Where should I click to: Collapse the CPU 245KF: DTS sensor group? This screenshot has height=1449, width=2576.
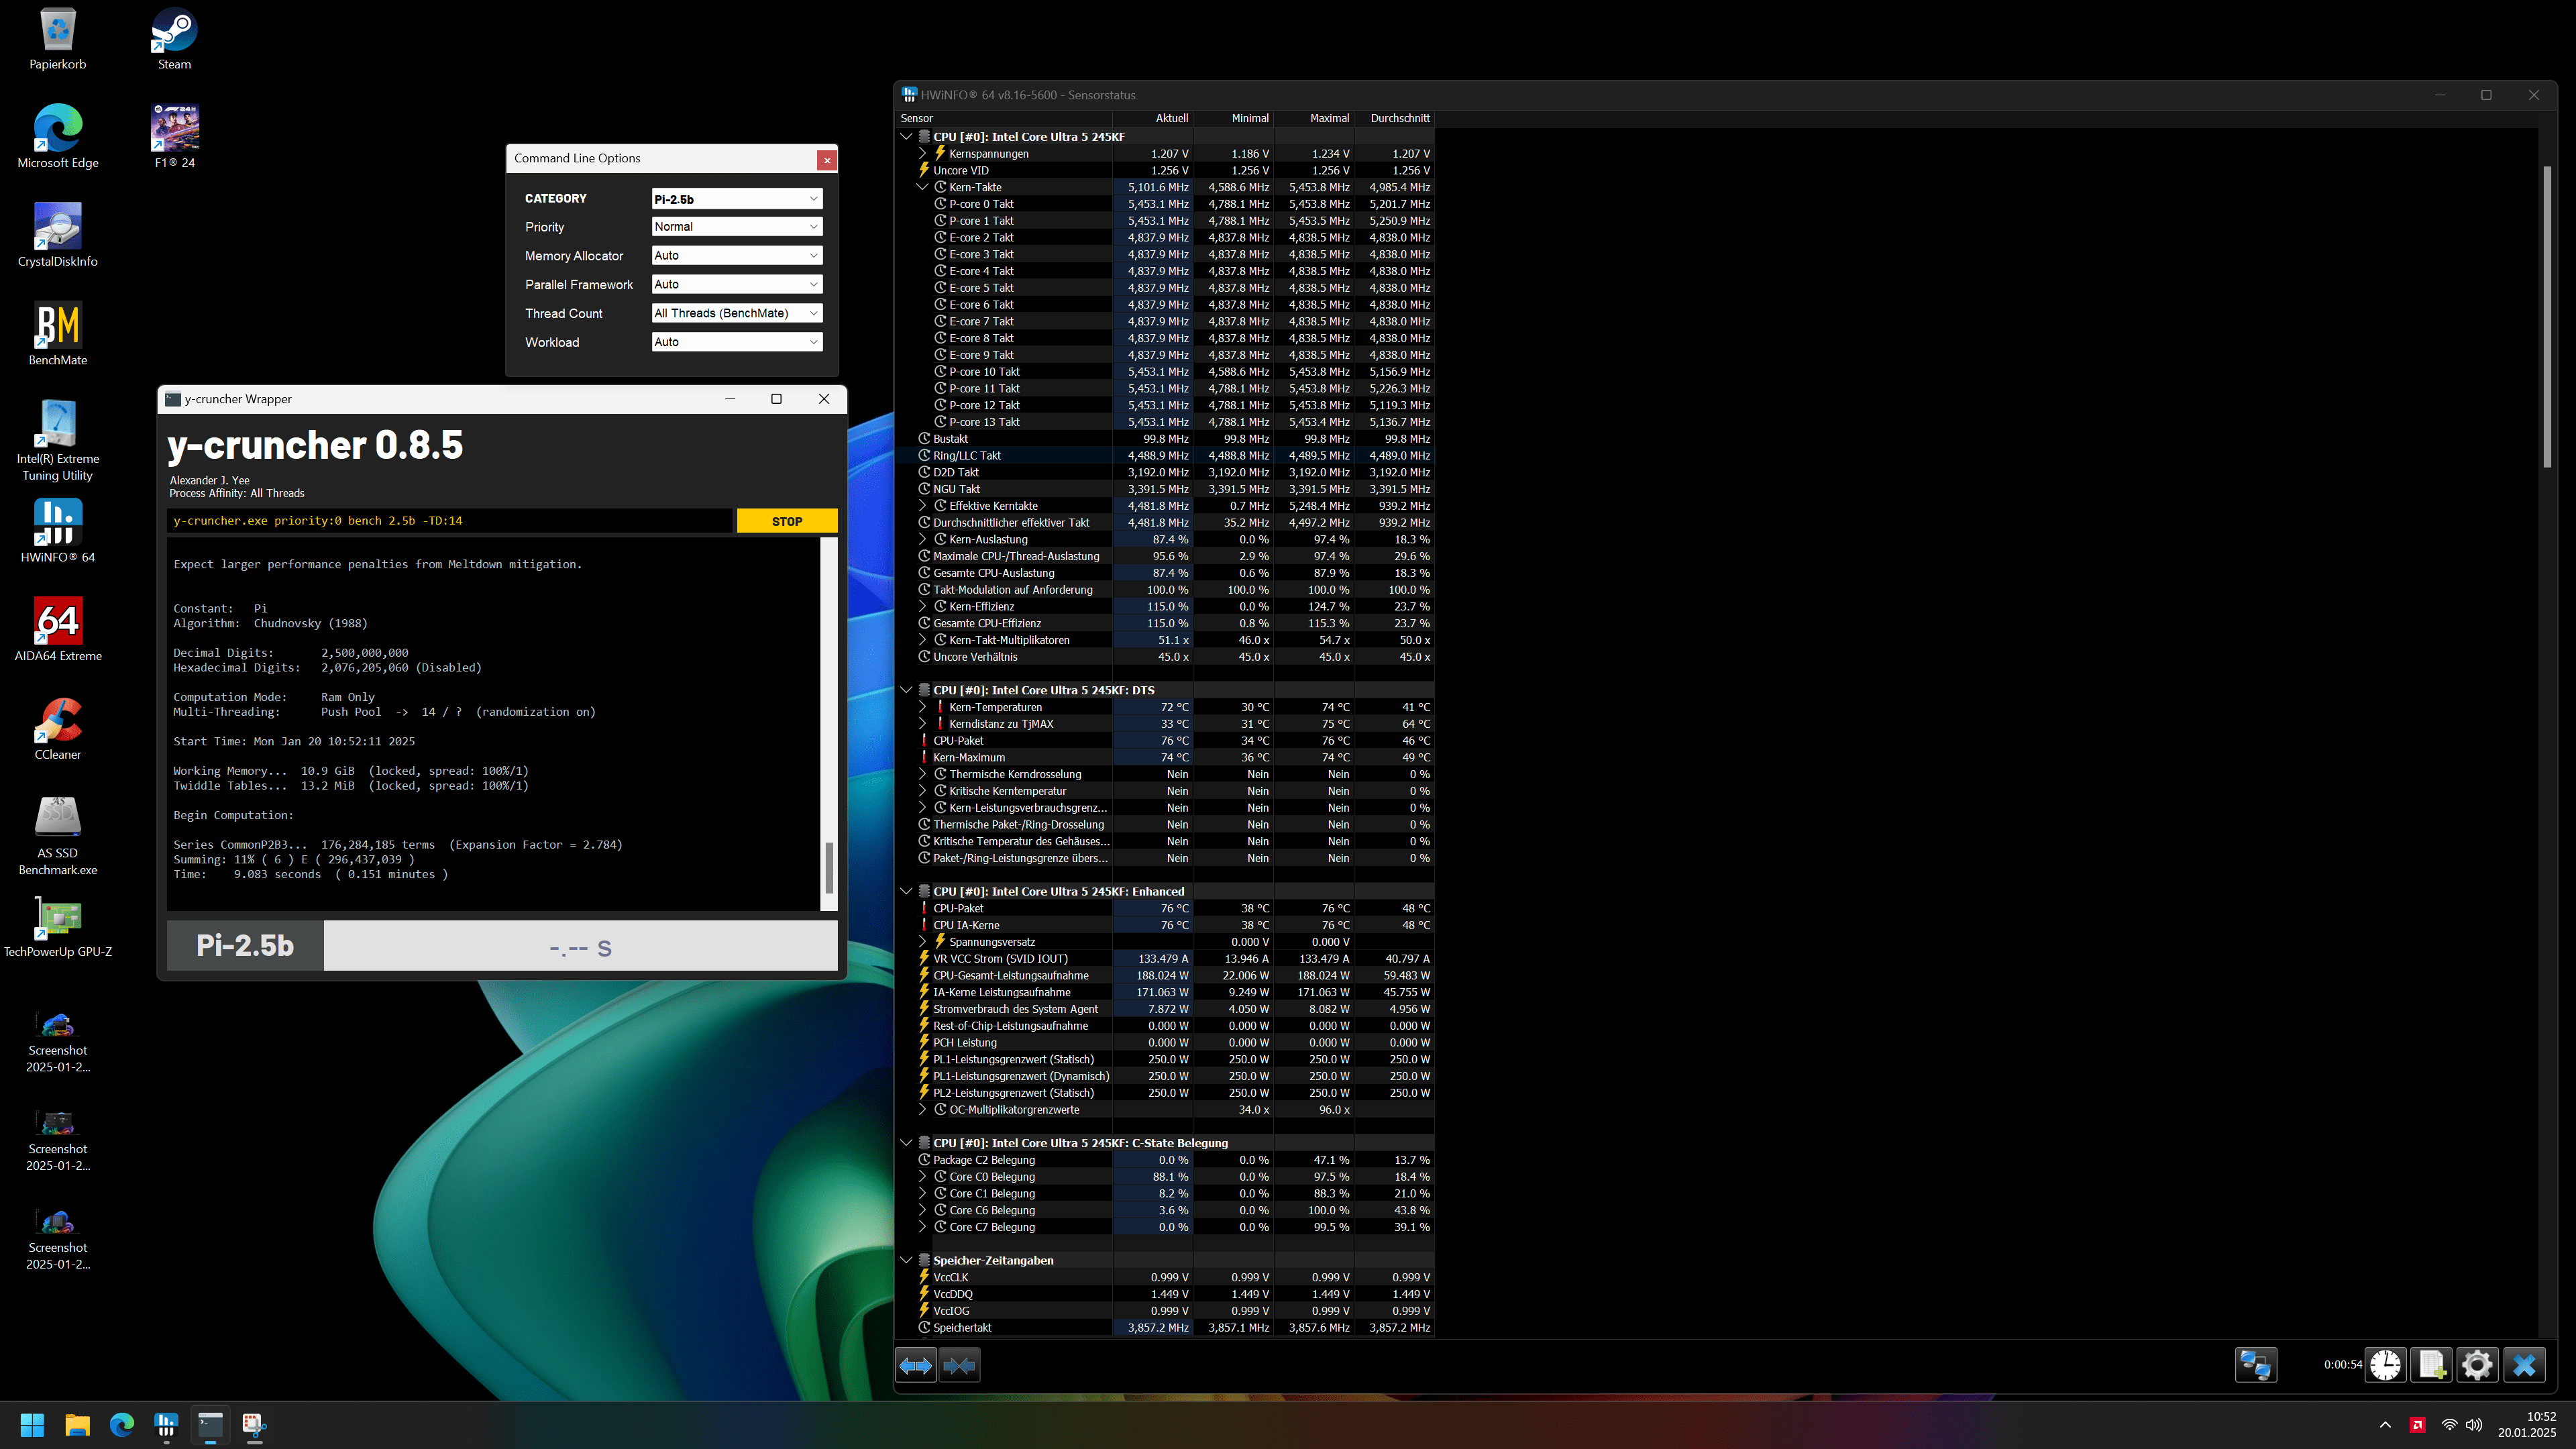906,690
